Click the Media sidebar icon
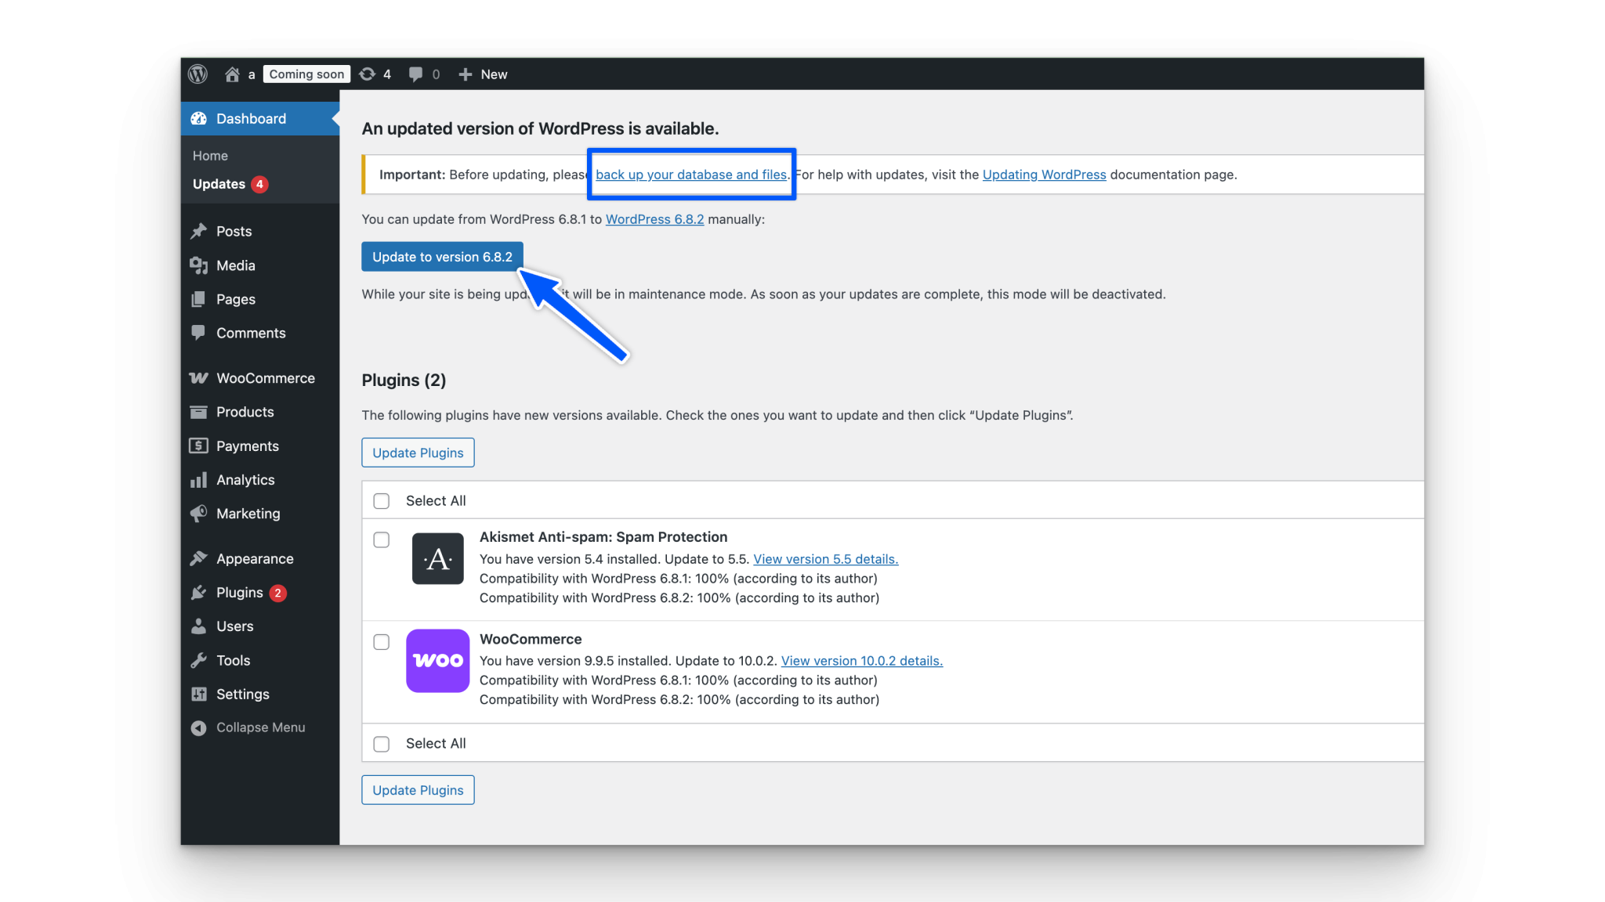 200,265
